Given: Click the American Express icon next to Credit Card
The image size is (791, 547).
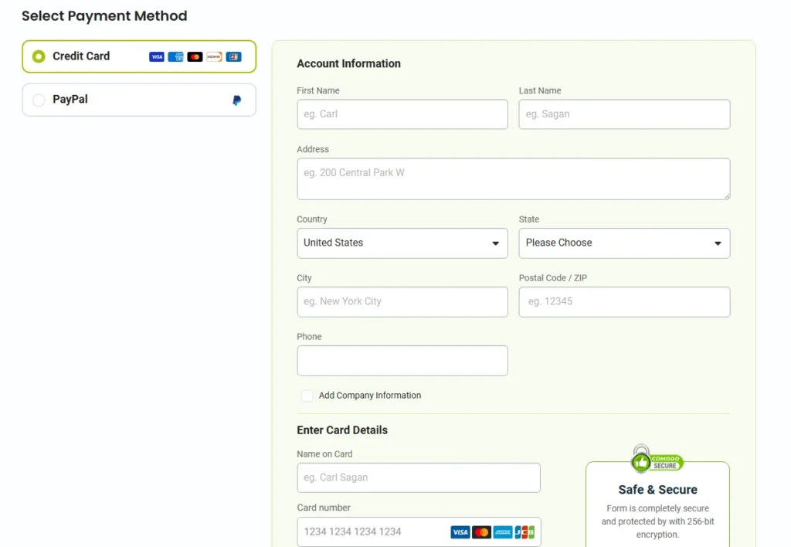Looking at the screenshot, I should click(x=175, y=56).
